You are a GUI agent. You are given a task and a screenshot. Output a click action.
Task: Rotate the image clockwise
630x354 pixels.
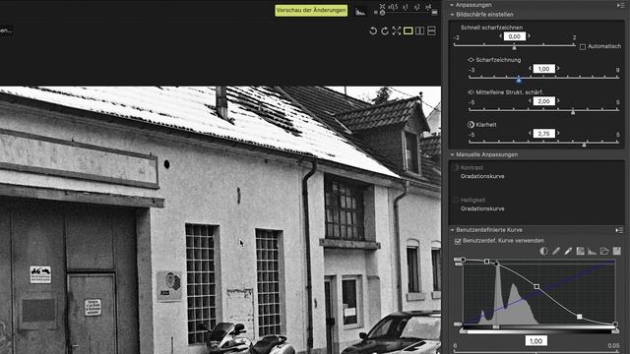tap(385, 30)
